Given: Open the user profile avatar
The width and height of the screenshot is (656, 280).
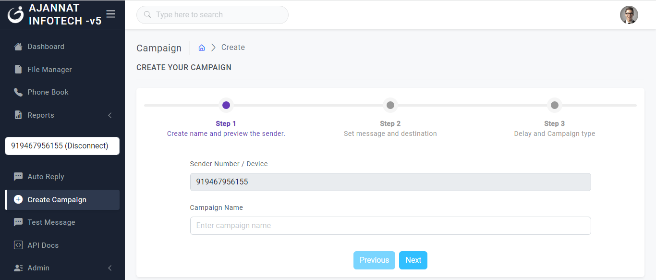Looking at the screenshot, I should [x=629, y=15].
